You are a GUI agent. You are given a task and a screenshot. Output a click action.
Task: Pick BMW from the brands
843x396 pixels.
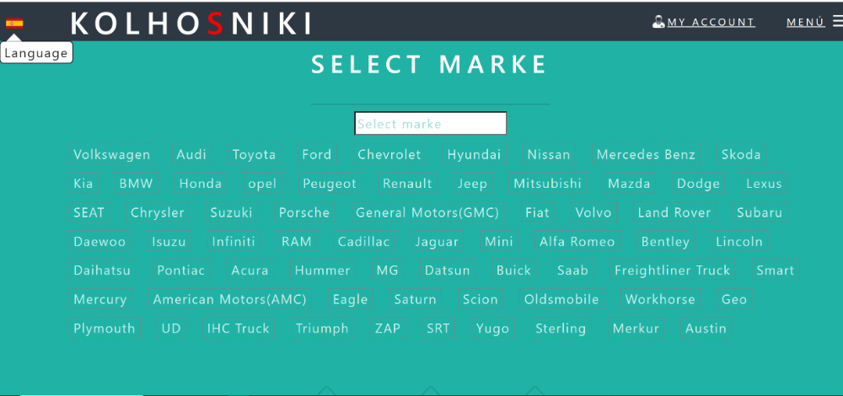click(136, 184)
